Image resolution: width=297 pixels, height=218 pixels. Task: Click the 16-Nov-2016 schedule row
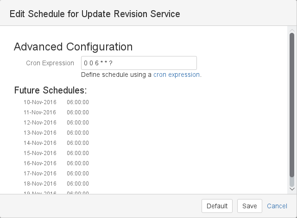56,163
